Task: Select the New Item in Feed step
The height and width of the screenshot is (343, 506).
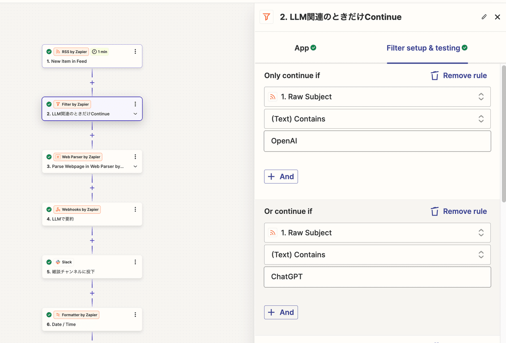Action: (x=92, y=56)
